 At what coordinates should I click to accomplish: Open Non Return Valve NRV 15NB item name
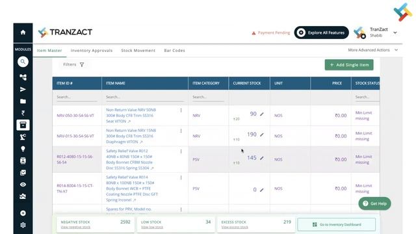tap(131, 136)
